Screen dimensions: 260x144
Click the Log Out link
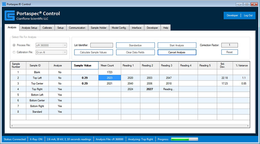(x=248, y=16)
